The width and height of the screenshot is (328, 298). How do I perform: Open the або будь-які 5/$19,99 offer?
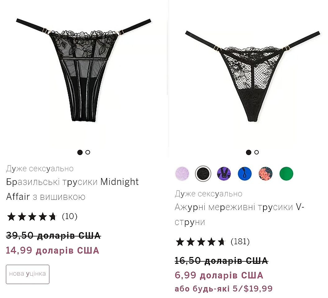coord(224,289)
